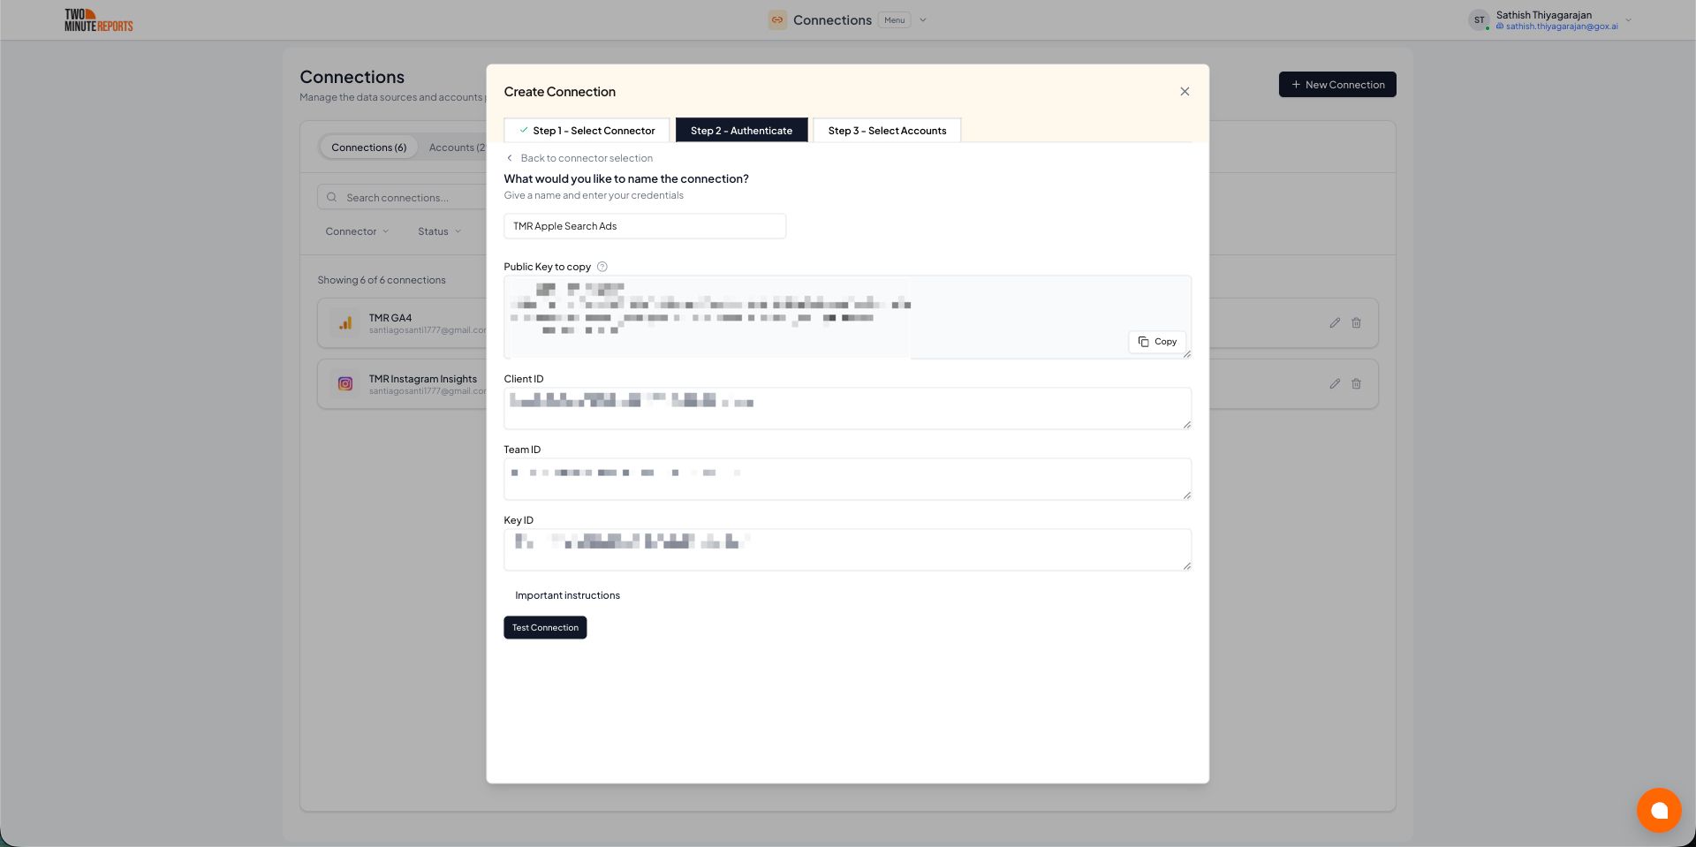This screenshot has height=847, width=1696.
Task: Click the Public Key help question icon
Action: coord(602,267)
